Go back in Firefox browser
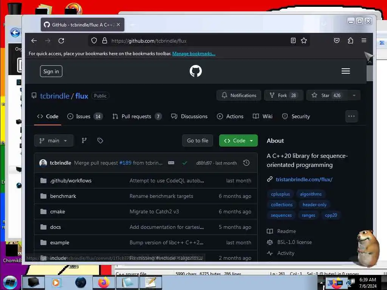387x290 pixels. [x=34, y=41]
